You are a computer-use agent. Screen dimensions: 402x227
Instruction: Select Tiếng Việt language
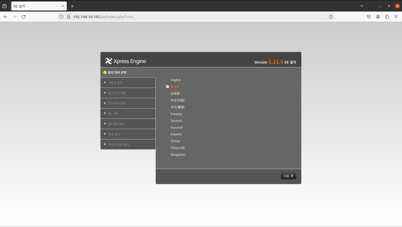pyautogui.click(x=178, y=148)
